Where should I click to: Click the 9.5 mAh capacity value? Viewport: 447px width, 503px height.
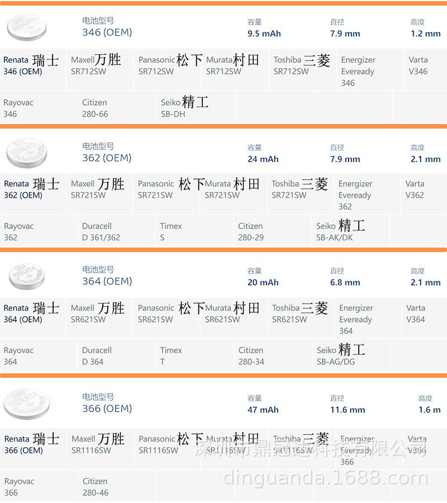coord(264,34)
